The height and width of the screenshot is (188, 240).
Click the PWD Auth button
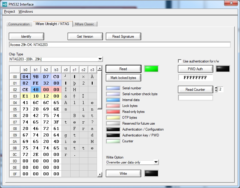196,69
